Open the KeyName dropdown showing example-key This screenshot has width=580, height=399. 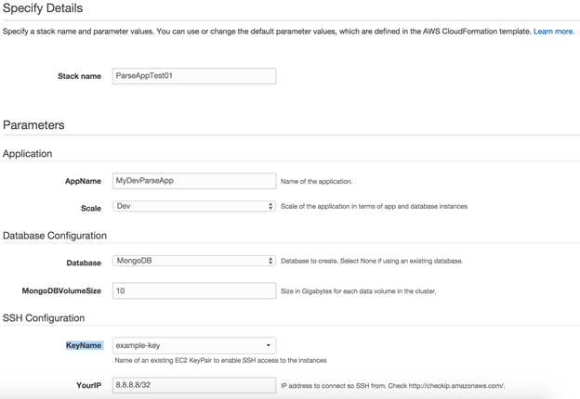coord(193,345)
